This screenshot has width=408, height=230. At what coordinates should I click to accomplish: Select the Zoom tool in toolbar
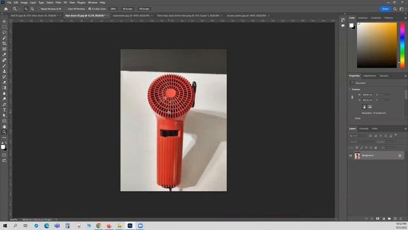[4, 132]
